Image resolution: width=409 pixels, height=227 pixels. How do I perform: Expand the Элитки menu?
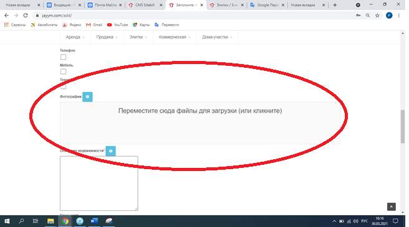138,37
